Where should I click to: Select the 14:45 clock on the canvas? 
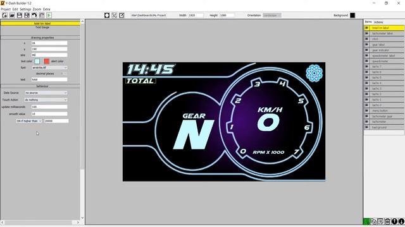click(x=151, y=69)
